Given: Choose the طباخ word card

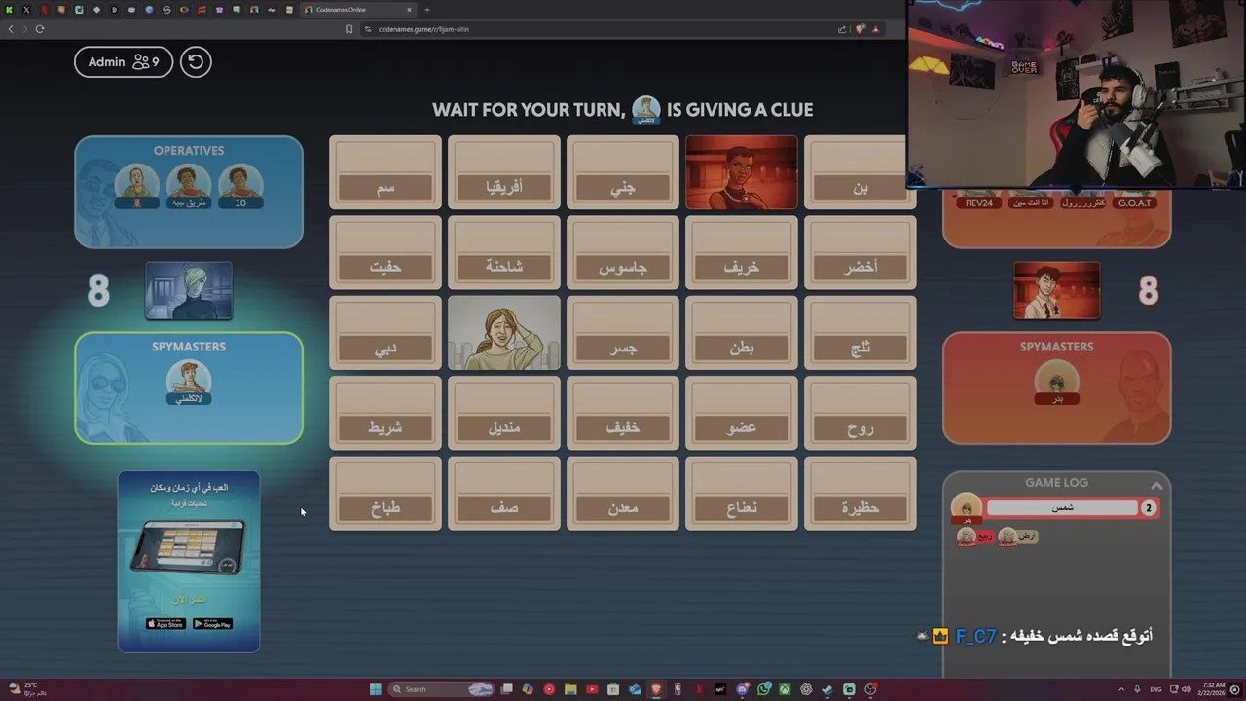Looking at the screenshot, I should pyautogui.click(x=385, y=494).
